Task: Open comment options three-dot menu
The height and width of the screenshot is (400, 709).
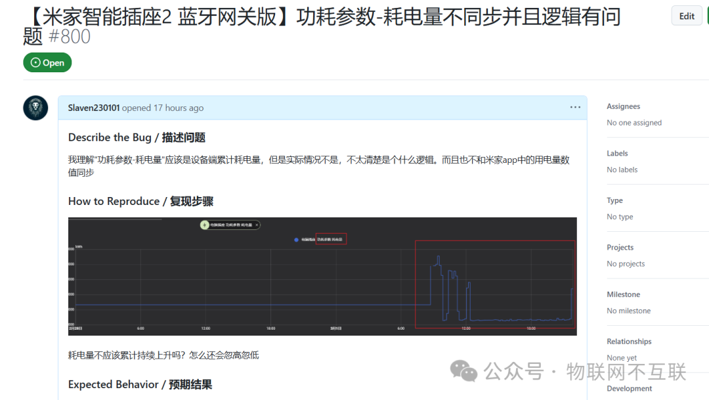Action: [575, 107]
